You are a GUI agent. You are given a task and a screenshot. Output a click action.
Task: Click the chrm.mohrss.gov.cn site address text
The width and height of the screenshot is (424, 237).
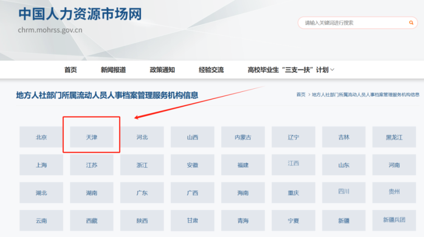click(x=50, y=30)
